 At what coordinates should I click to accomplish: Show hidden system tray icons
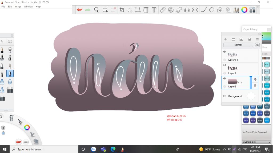pos(224,149)
